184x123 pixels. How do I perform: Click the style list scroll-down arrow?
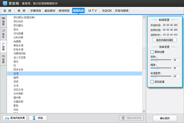coord(144,111)
